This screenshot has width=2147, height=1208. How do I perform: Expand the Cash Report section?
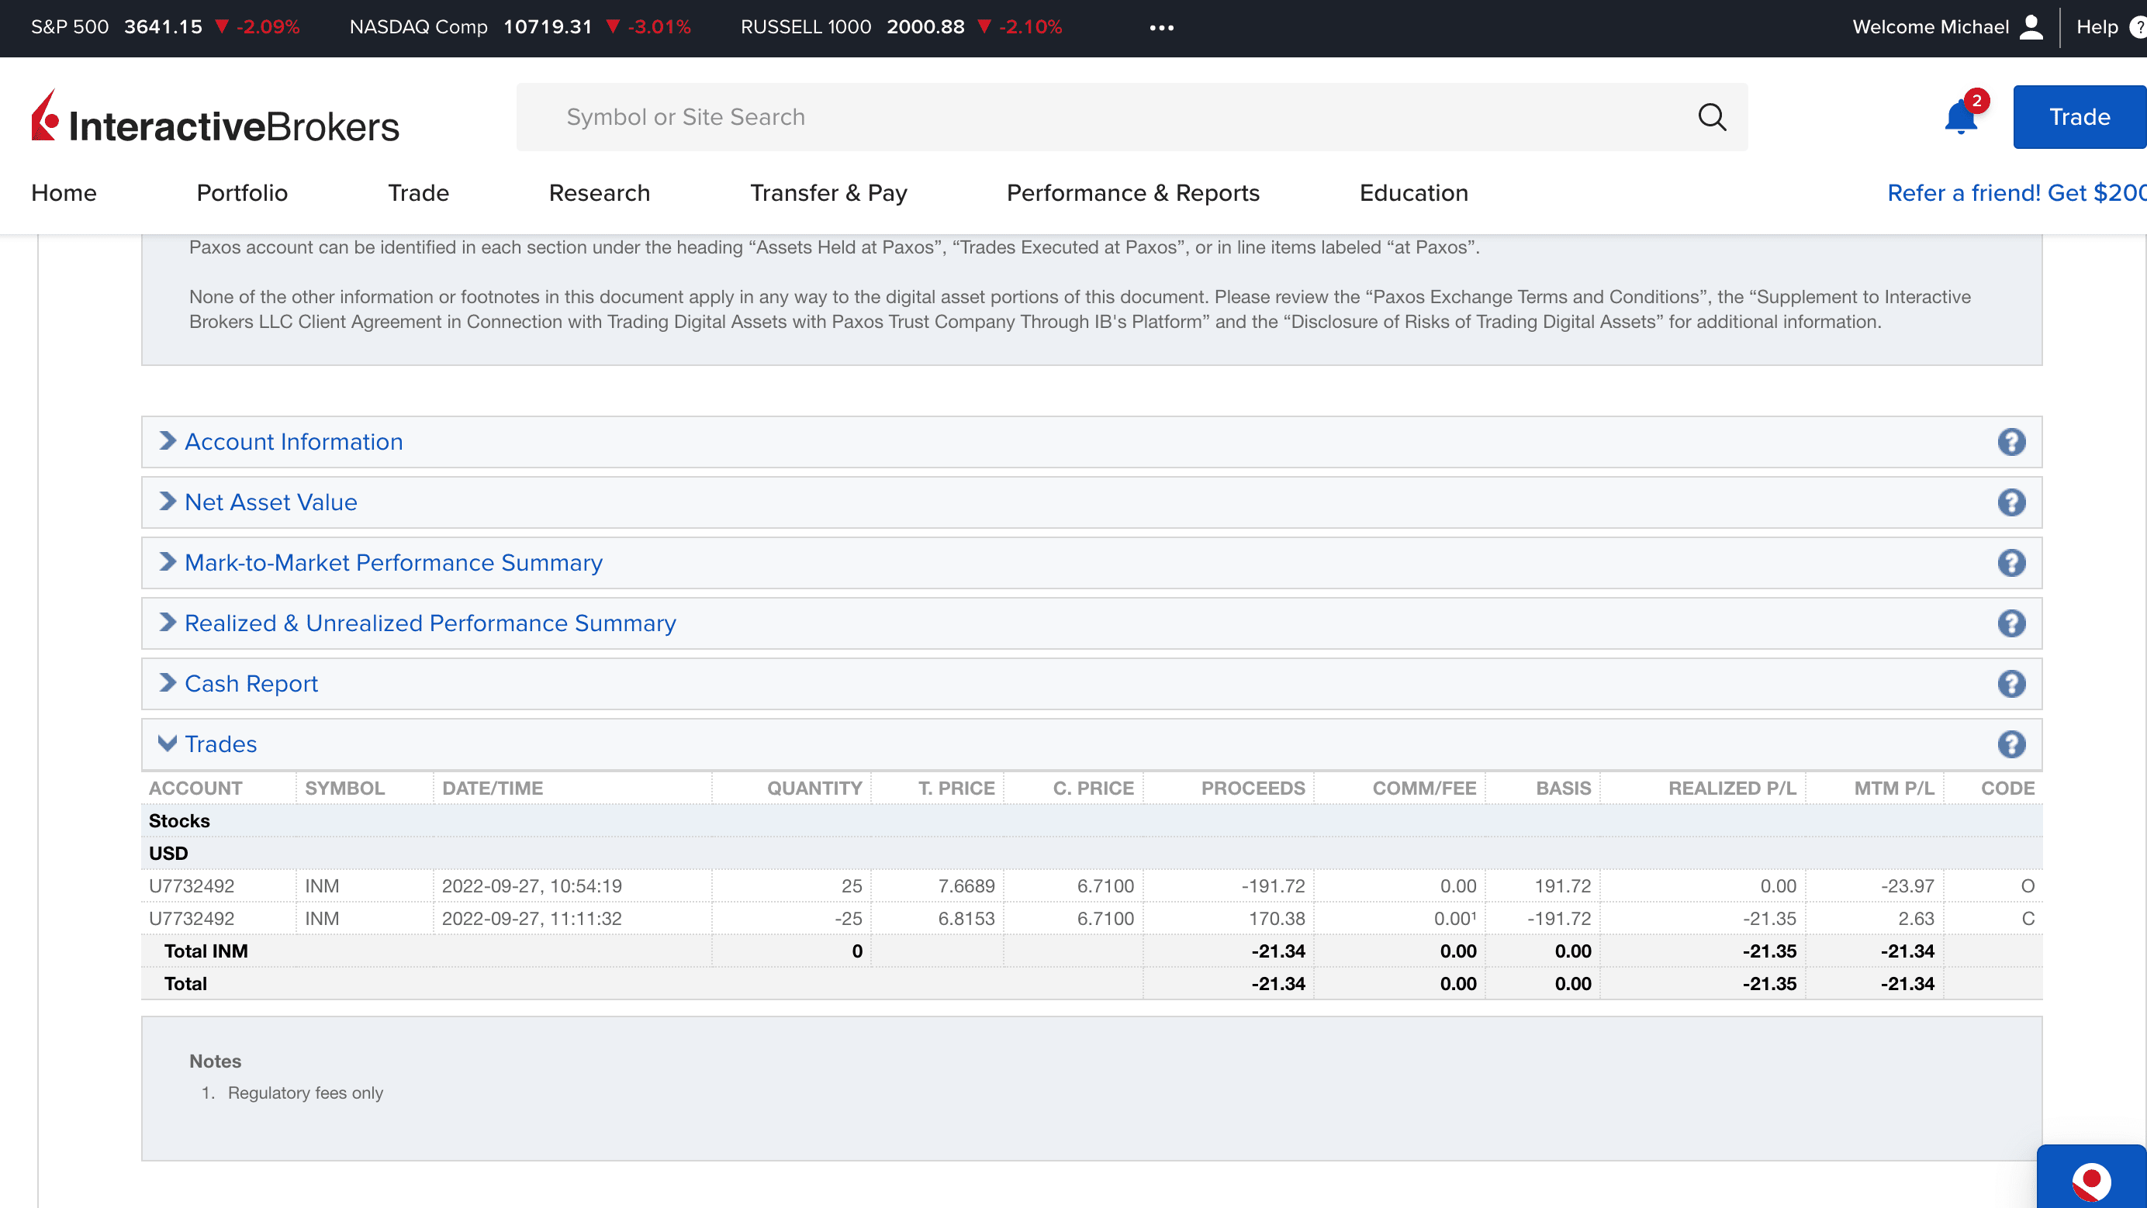[x=250, y=684]
